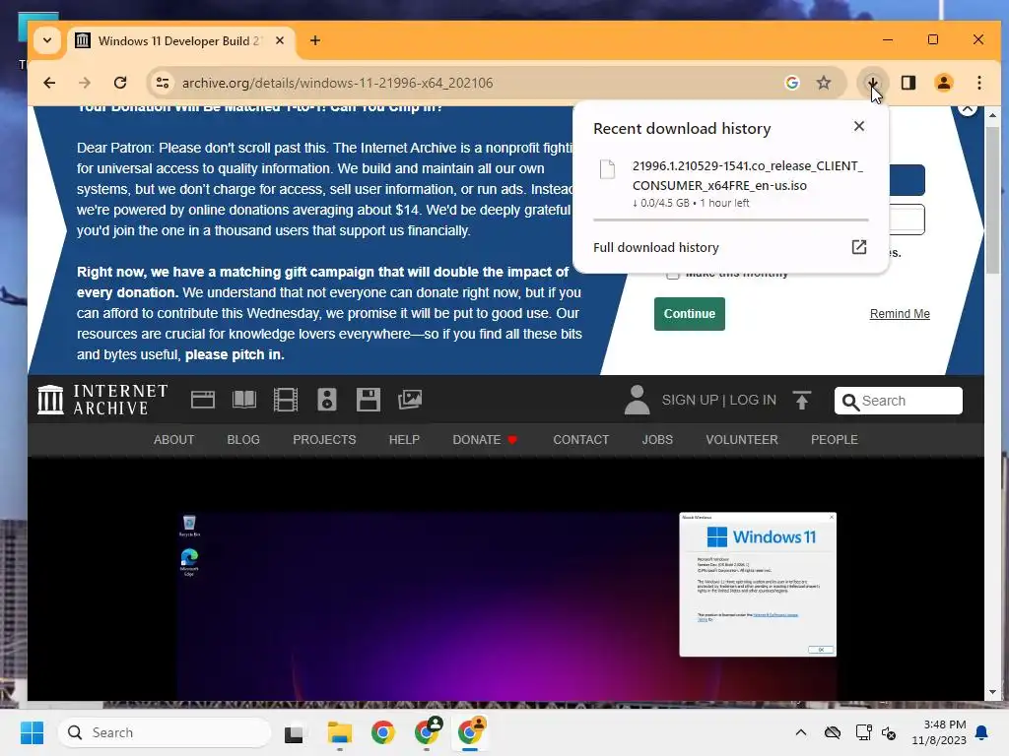This screenshot has height=756, width=1009.
Task: Open the PROJECTS menu item
Action: 324,440
